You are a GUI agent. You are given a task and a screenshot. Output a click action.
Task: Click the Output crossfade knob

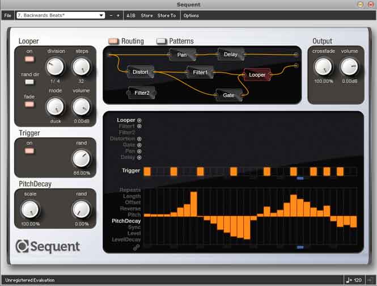pos(323,67)
